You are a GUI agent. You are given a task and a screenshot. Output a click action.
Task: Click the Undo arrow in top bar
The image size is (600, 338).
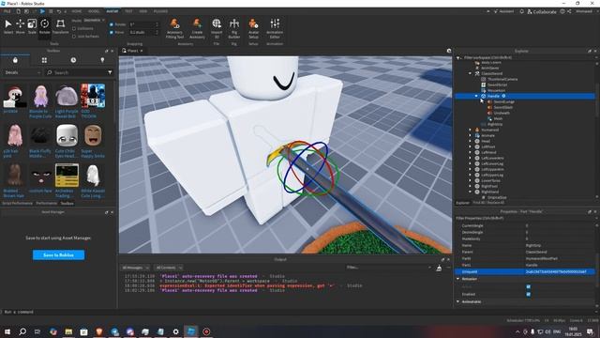pyautogui.click(x=59, y=11)
